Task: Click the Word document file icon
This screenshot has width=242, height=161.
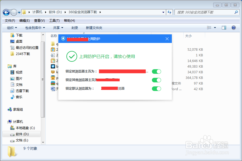Action: [53, 89]
